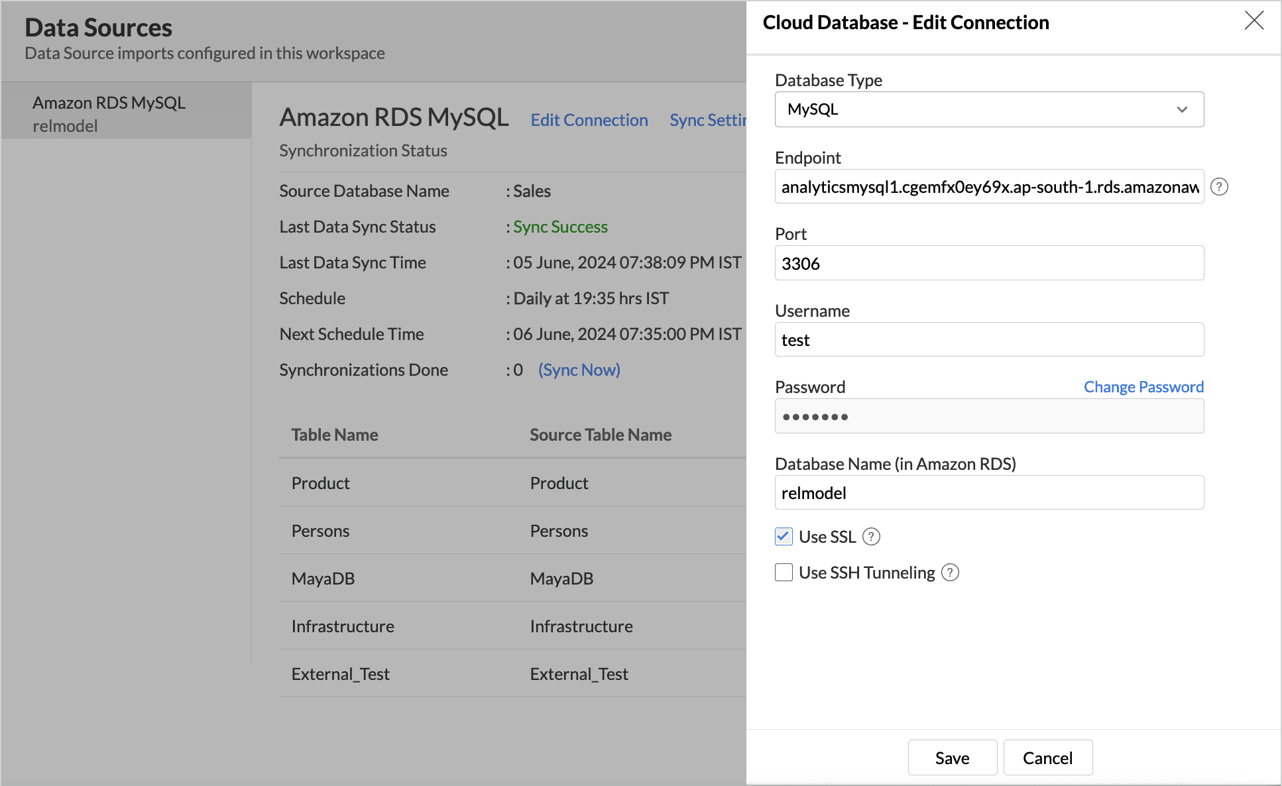Disable the Use SSL checkbox
This screenshot has width=1282, height=786.
784,537
